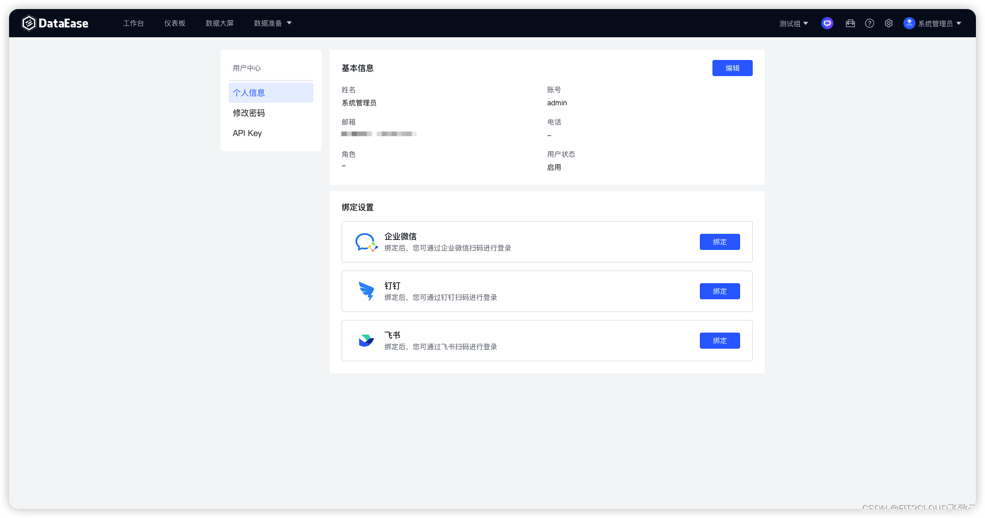Screen dimensions: 985x518
Task: Click the 用户中心 sidebar heading
Action: click(x=247, y=68)
